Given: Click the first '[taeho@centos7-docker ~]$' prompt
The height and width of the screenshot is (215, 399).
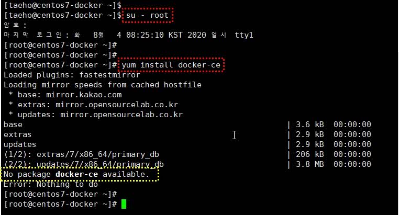Looking at the screenshot, I should coord(63,5).
